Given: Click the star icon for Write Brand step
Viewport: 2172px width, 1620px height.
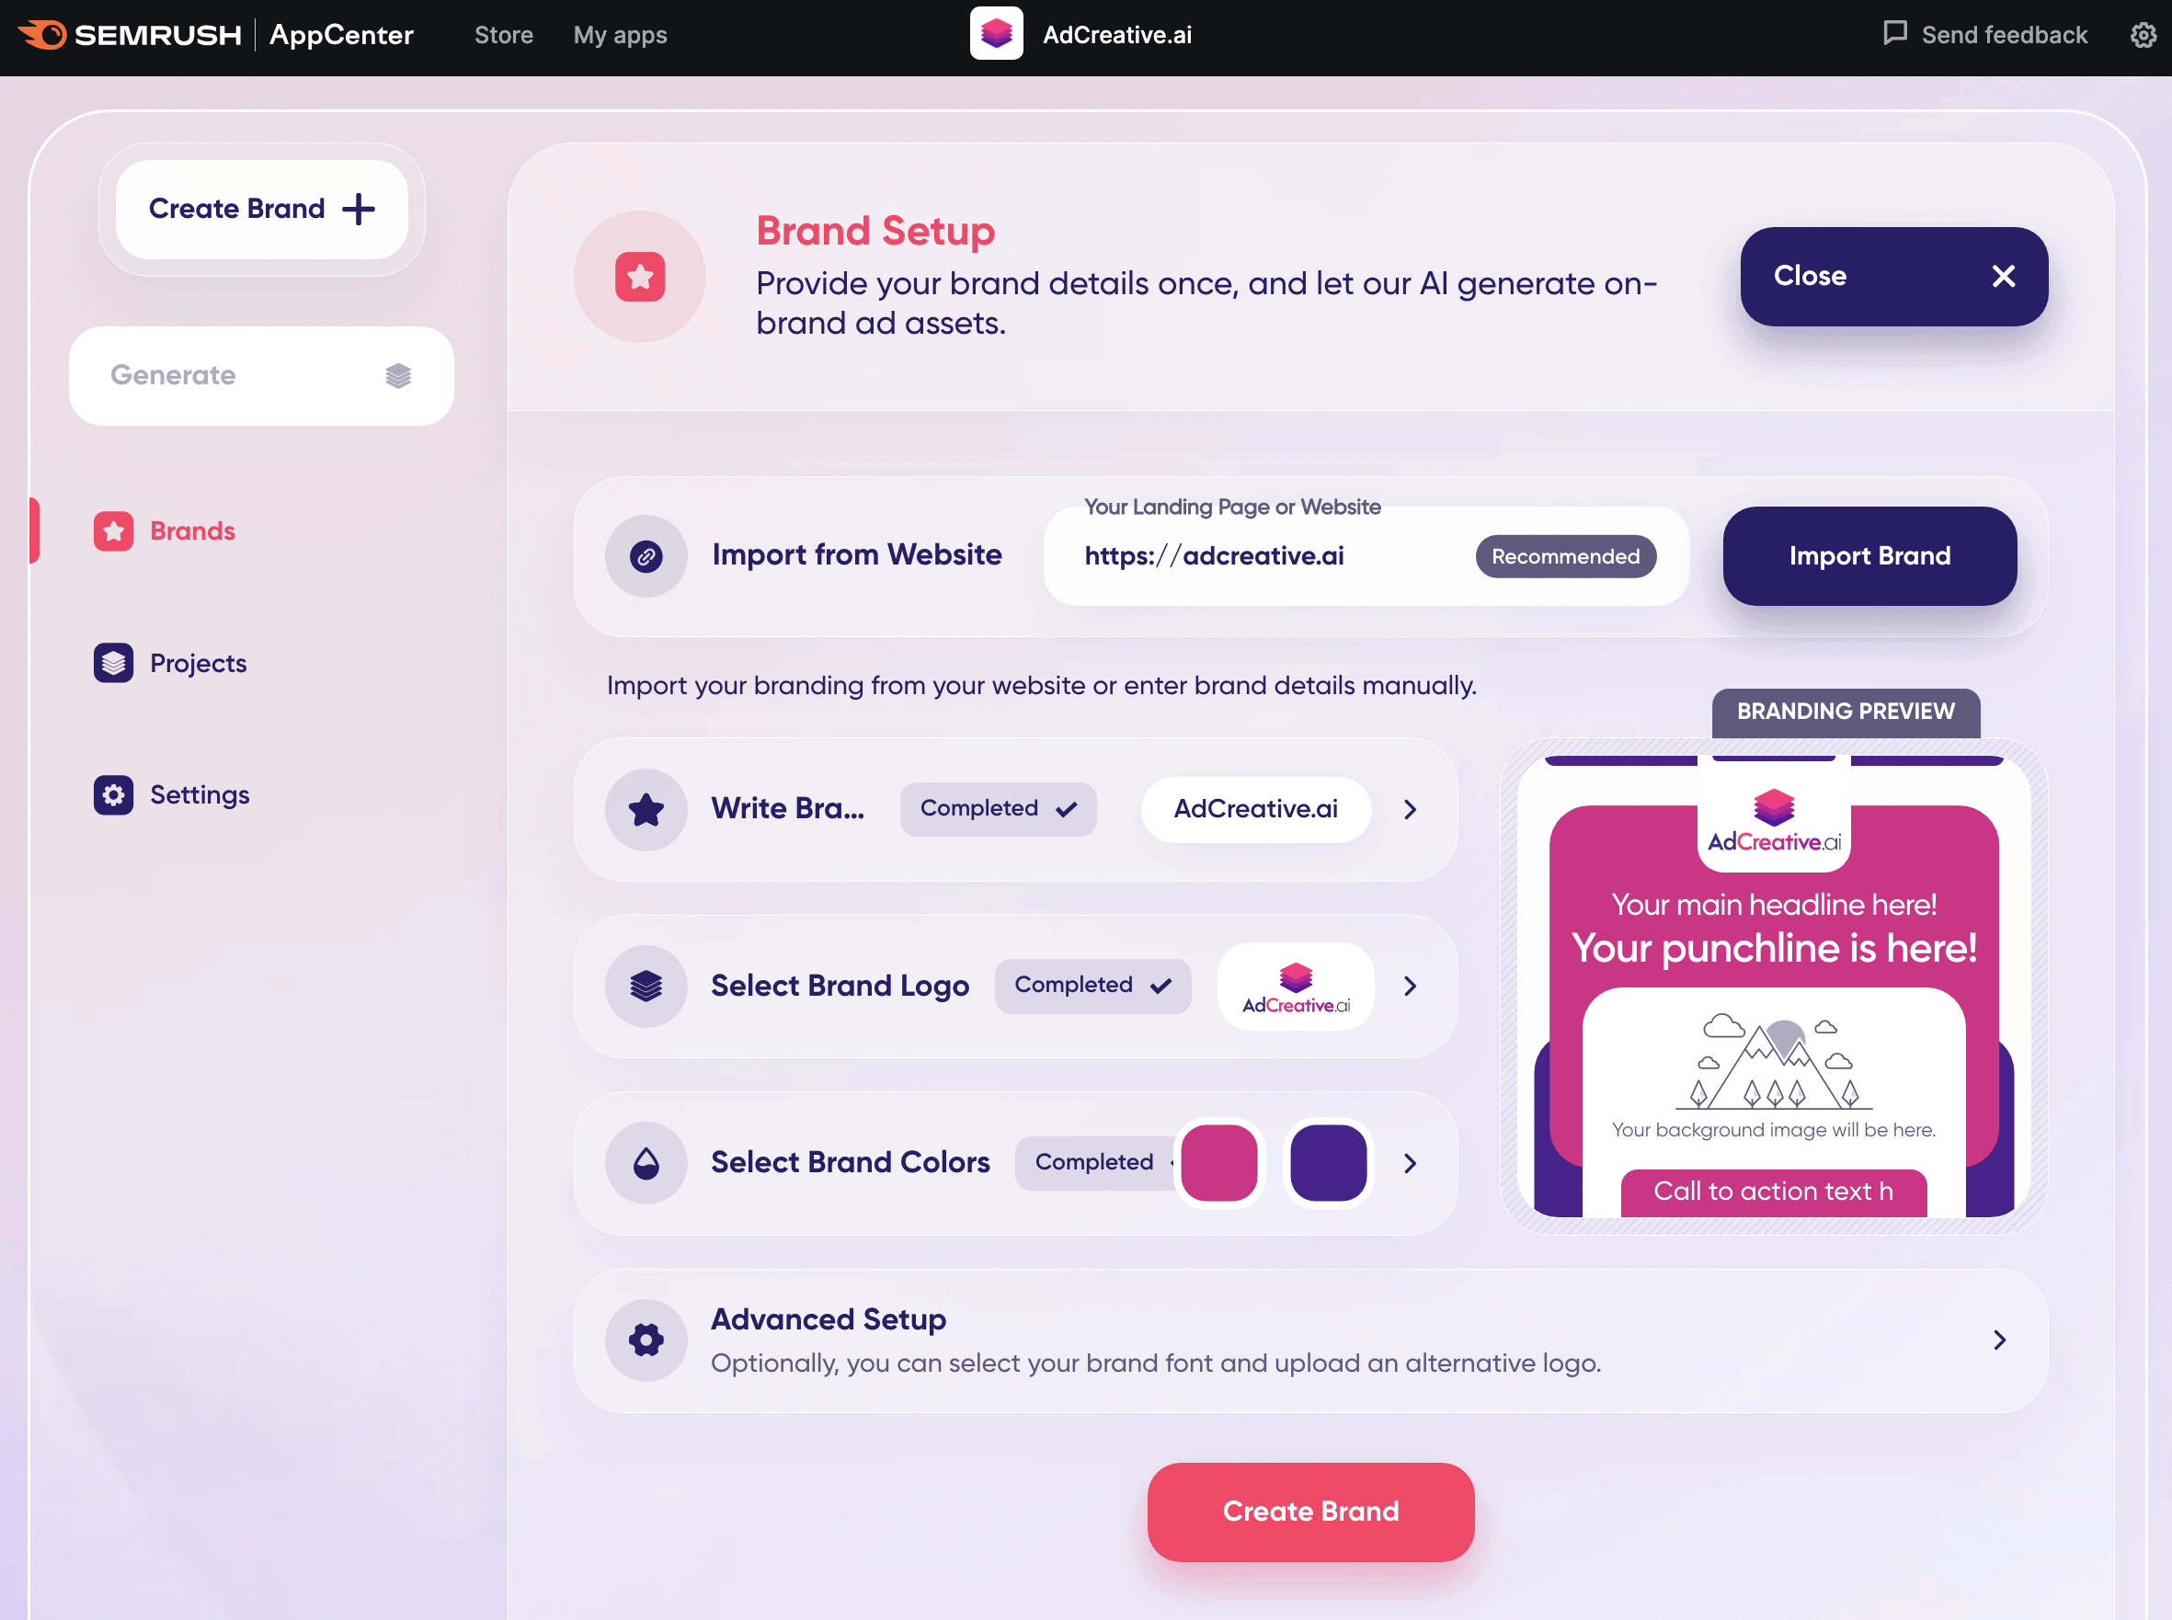Looking at the screenshot, I should (646, 808).
